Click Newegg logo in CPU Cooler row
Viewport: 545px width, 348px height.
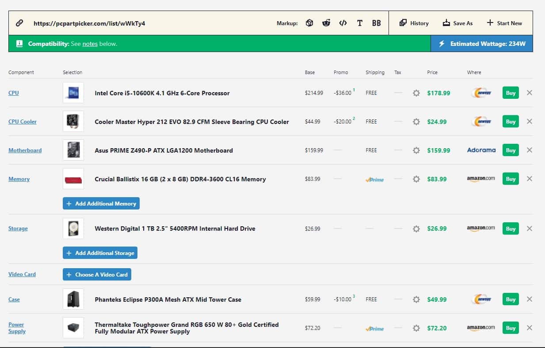[481, 121]
